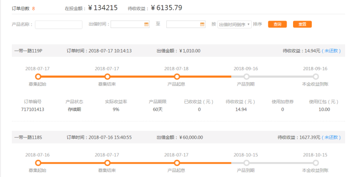Click the 60天 product term value
Viewport: 354px width, 177px height.
[158, 110]
